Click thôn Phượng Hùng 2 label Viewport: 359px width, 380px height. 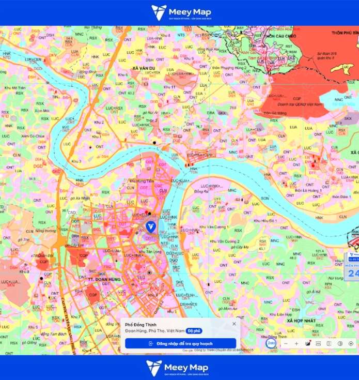[x=229, y=68]
